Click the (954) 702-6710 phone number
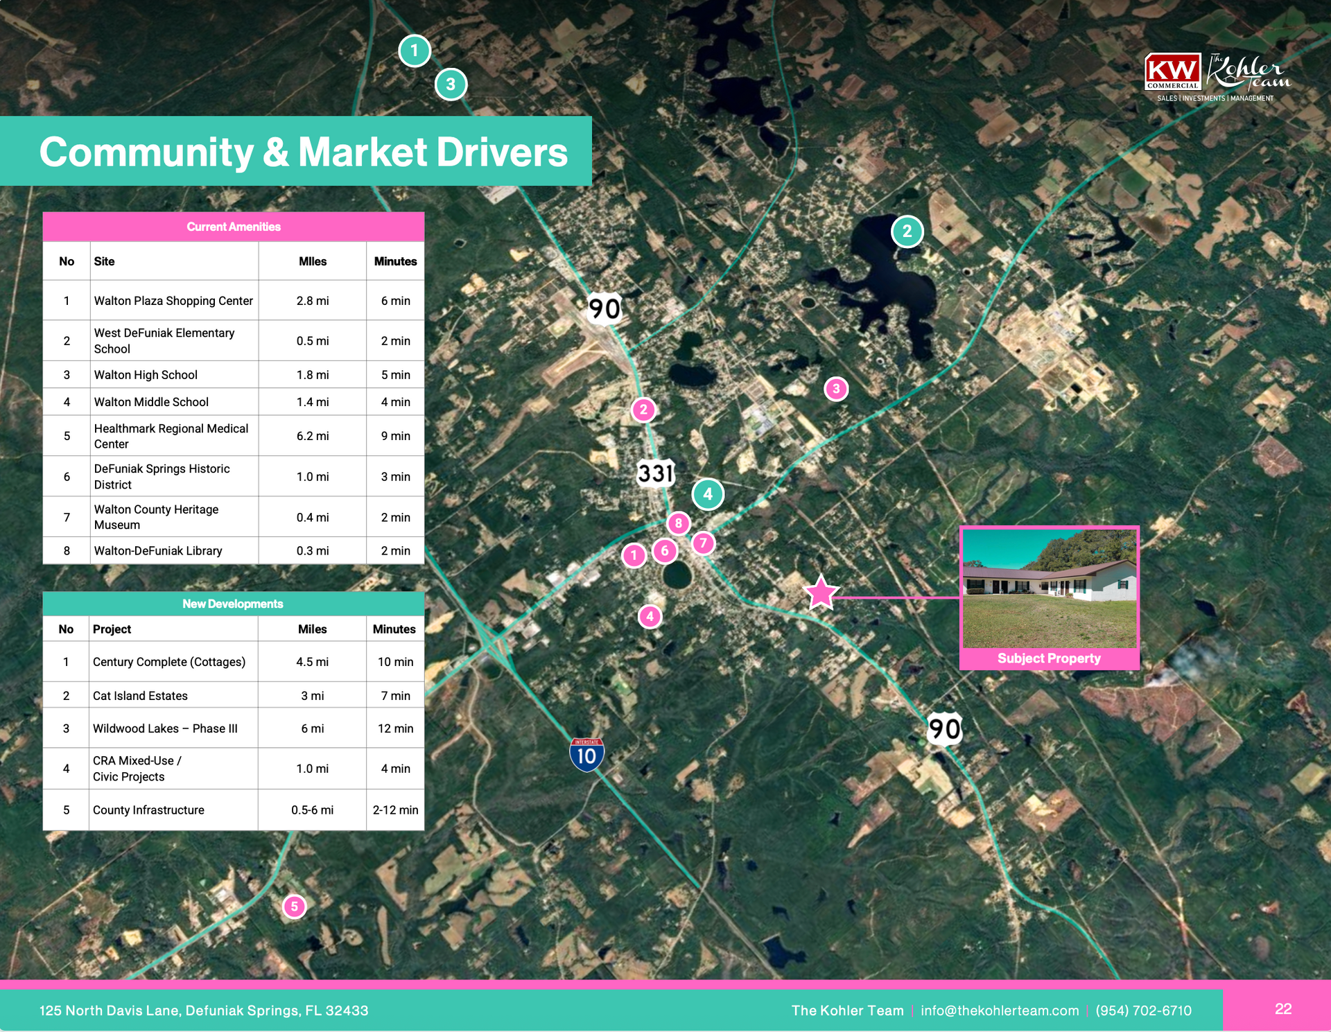The height and width of the screenshot is (1032, 1331). (1143, 1011)
